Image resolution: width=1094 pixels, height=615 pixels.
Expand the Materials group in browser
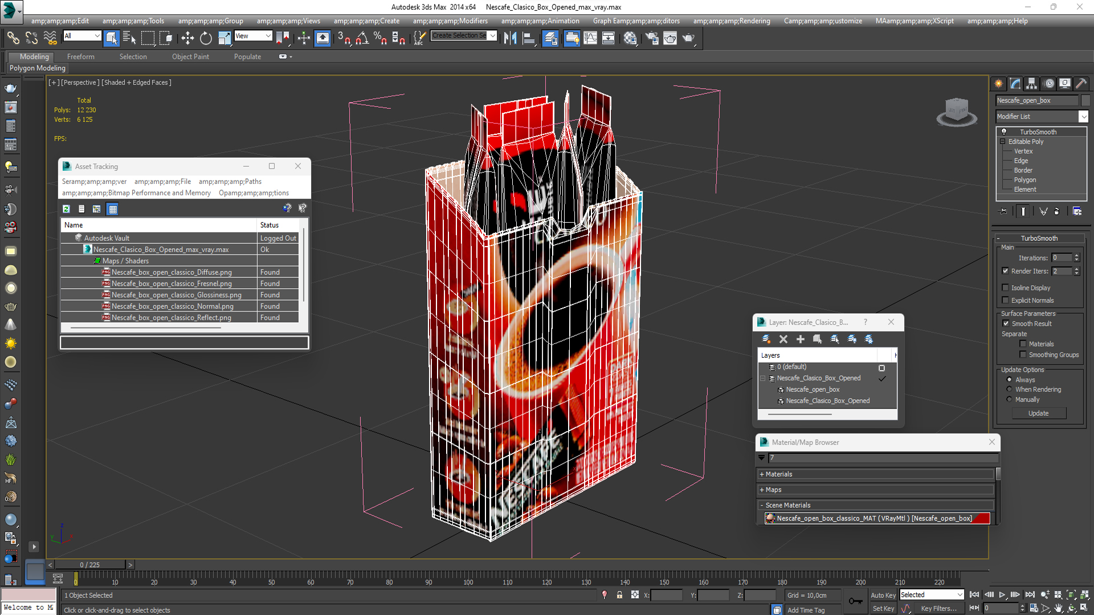coord(762,474)
